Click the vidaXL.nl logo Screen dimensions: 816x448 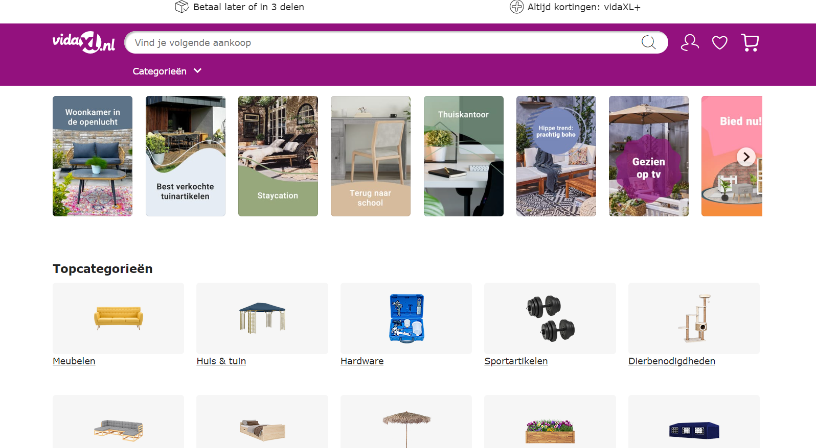tap(84, 42)
